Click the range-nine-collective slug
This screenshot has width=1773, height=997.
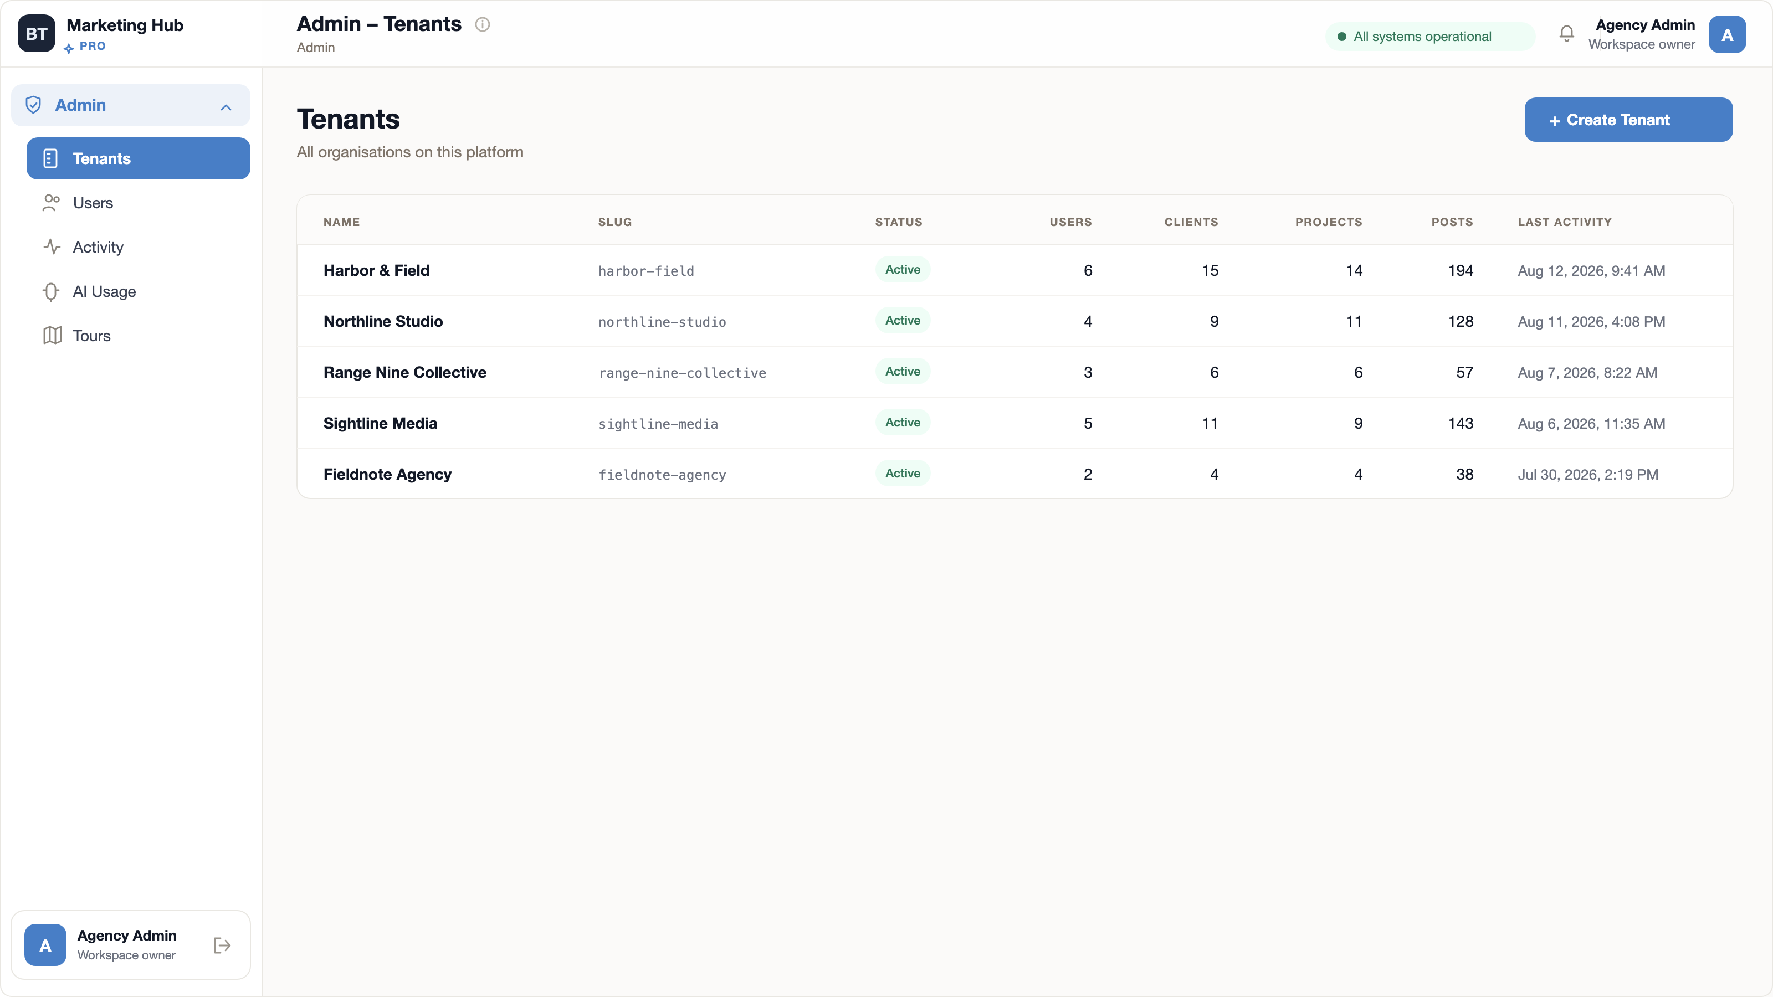[x=681, y=373]
